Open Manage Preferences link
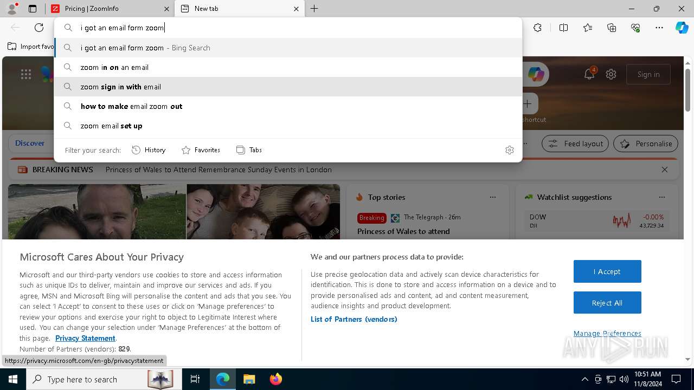The image size is (694, 390). point(607,333)
